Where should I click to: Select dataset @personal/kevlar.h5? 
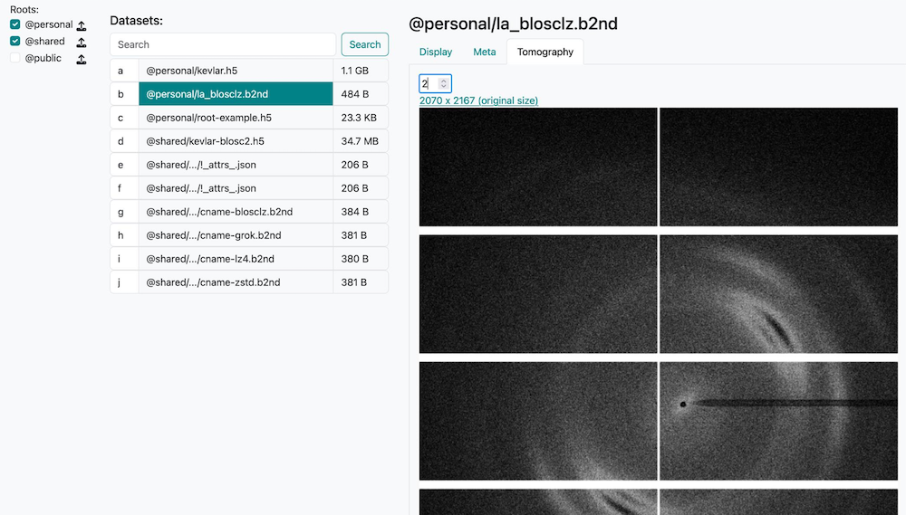click(x=236, y=71)
